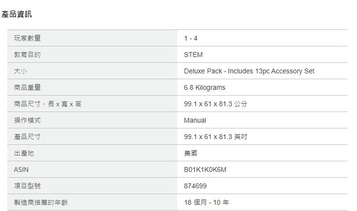Select the STEM value text
Image resolution: width=357 pixels, height=211 pixels.
(x=193, y=55)
